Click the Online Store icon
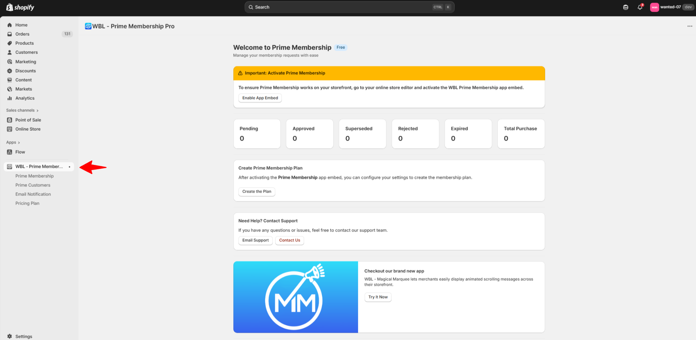 pos(10,129)
